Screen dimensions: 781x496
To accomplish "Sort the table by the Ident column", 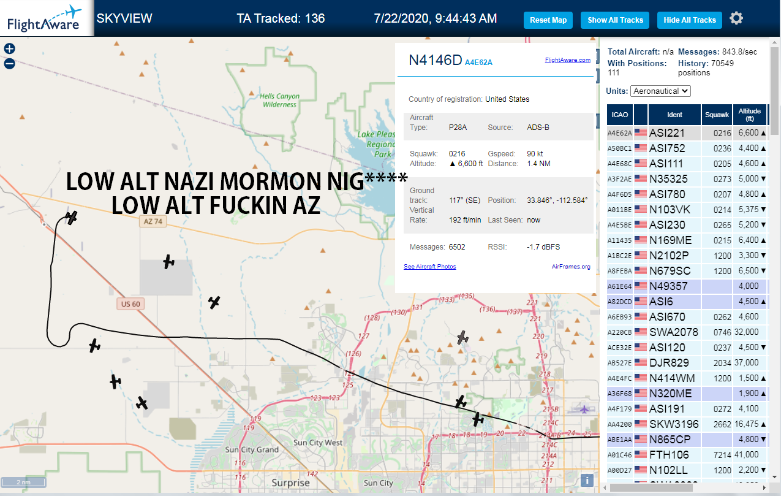I will click(674, 115).
